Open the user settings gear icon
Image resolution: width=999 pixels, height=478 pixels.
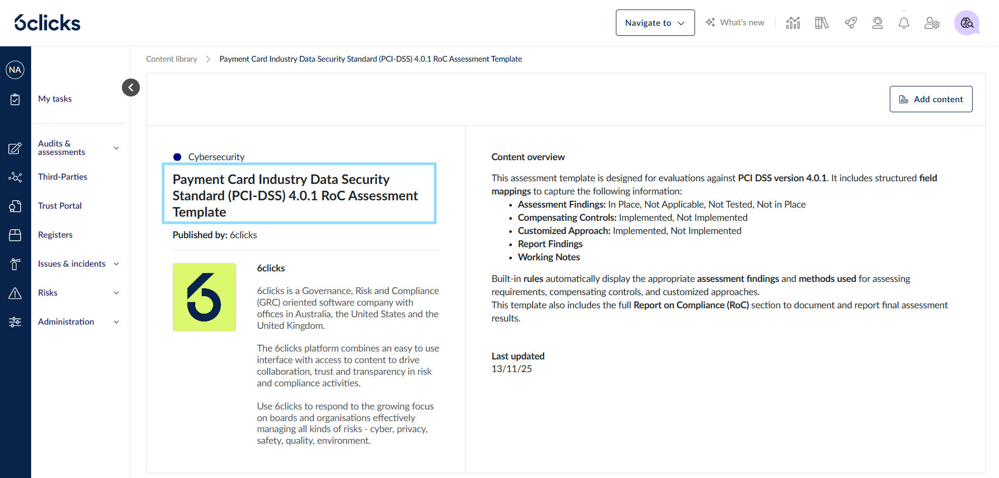(932, 23)
